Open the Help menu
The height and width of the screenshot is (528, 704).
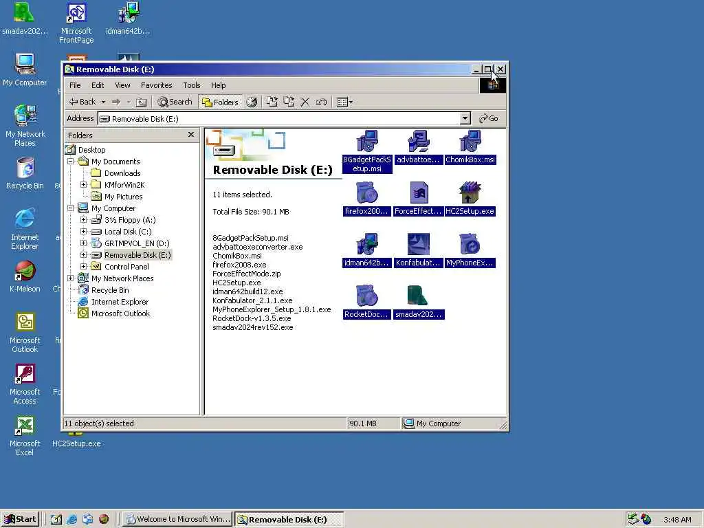[218, 85]
